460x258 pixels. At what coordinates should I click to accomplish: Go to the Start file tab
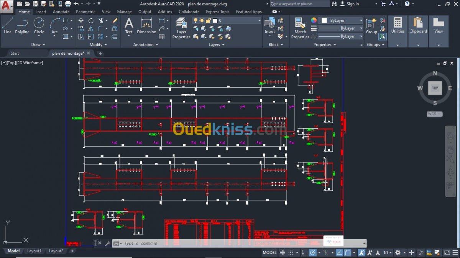[x=15, y=53]
